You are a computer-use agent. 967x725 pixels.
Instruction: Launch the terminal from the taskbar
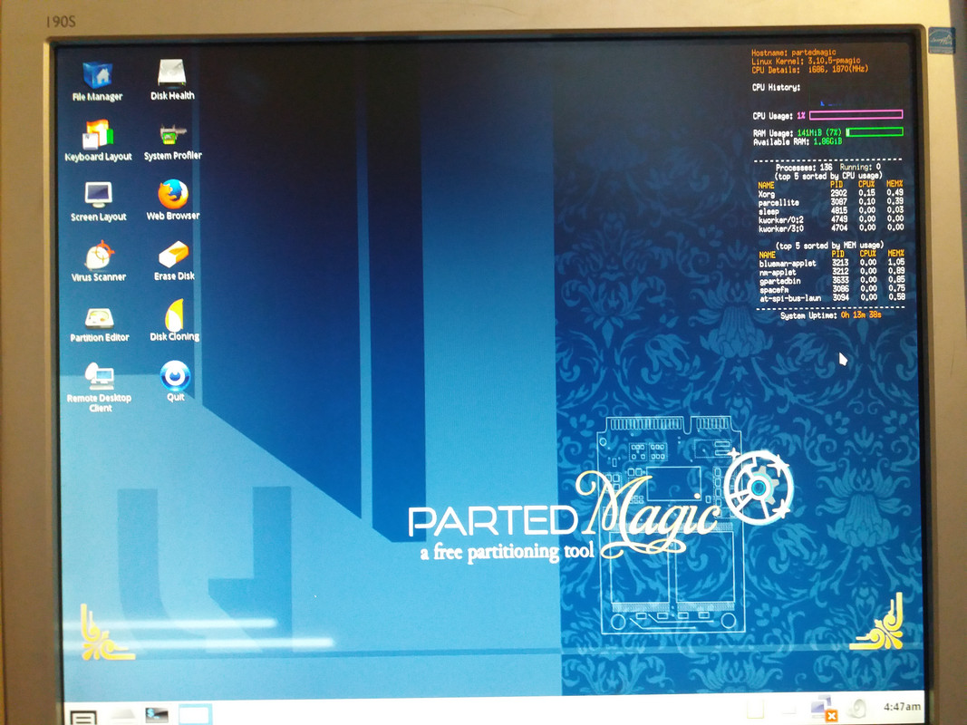(x=156, y=714)
